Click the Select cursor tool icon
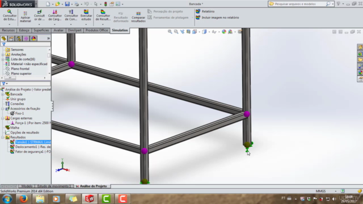The height and width of the screenshot is (204, 363). pyautogui.click(x=96, y=4)
